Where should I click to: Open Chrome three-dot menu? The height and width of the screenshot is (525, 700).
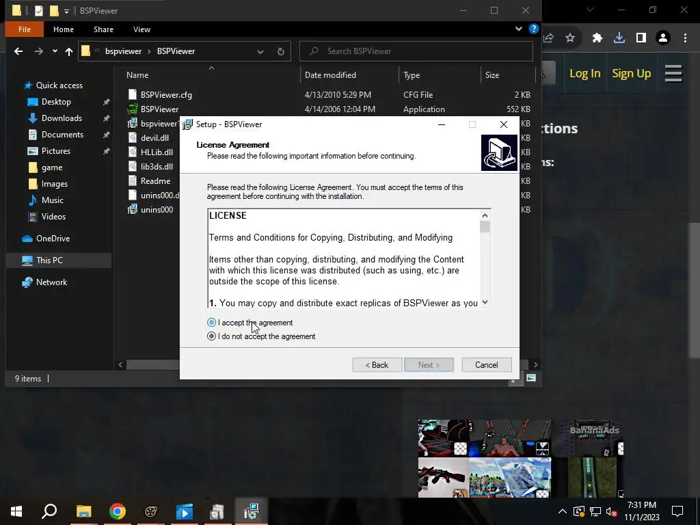pyautogui.click(x=685, y=38)
